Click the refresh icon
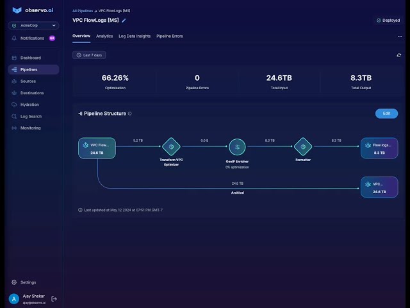 (x=398, y=55)
